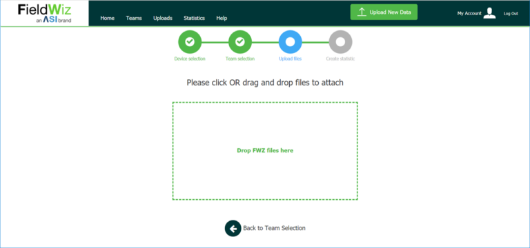Click the FieldWiz logo

(x=45, y=14)
